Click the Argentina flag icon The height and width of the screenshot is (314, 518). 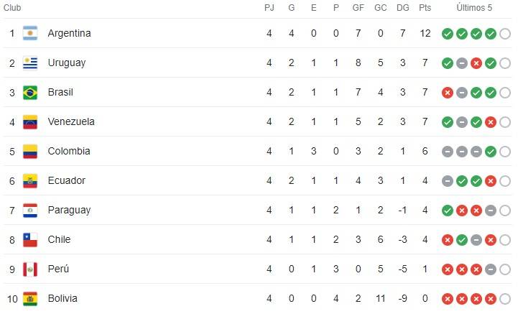[30, 33]
